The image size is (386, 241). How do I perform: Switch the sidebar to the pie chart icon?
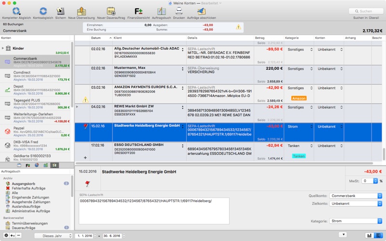coord(37,165)
